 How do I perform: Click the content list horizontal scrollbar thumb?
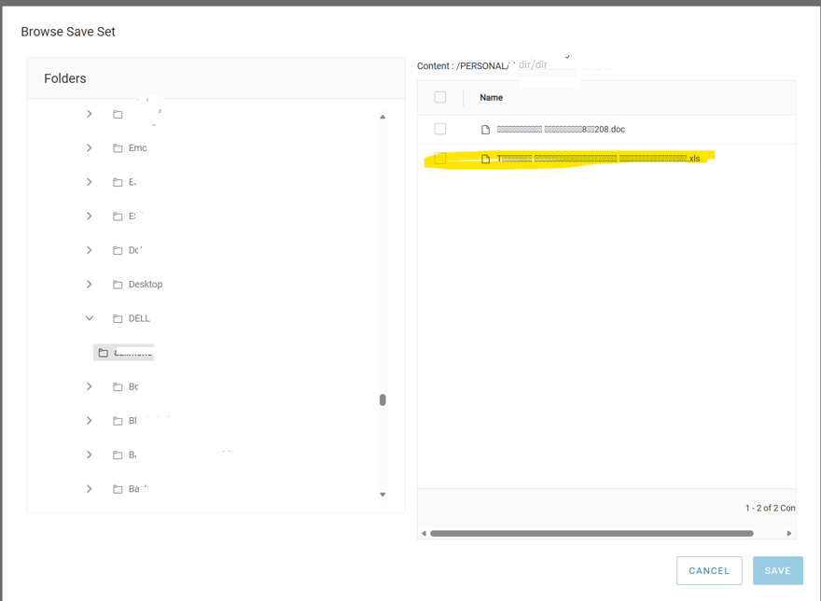coord(591,534)
